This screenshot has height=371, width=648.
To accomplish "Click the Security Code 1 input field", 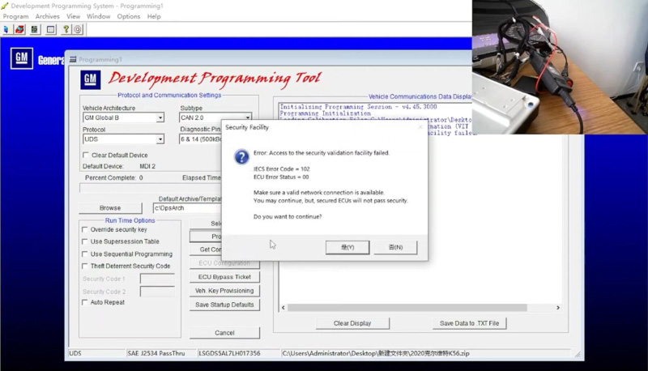I will [157, 279].
